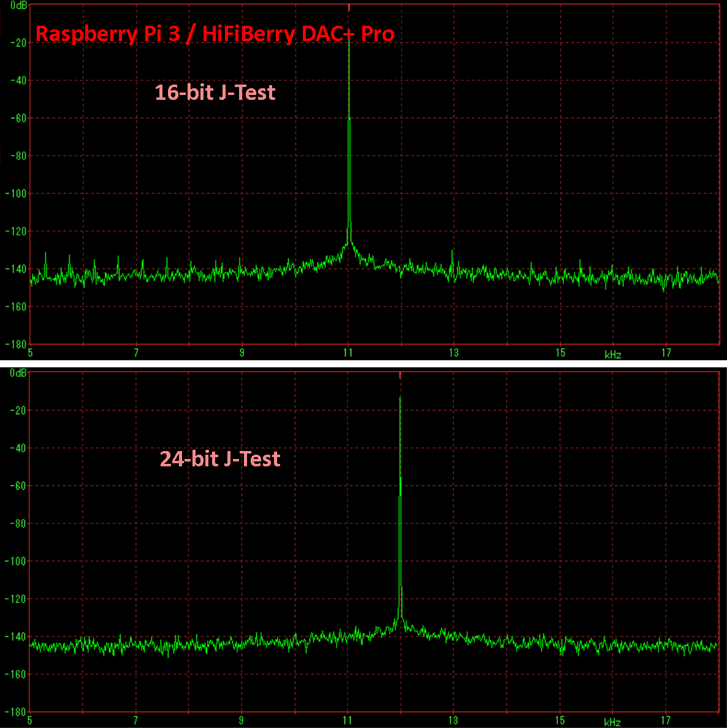Viewport: 727px width, 728px height.
Task: Click the -160 dB label of 16-bit graph
Action: 17,306
